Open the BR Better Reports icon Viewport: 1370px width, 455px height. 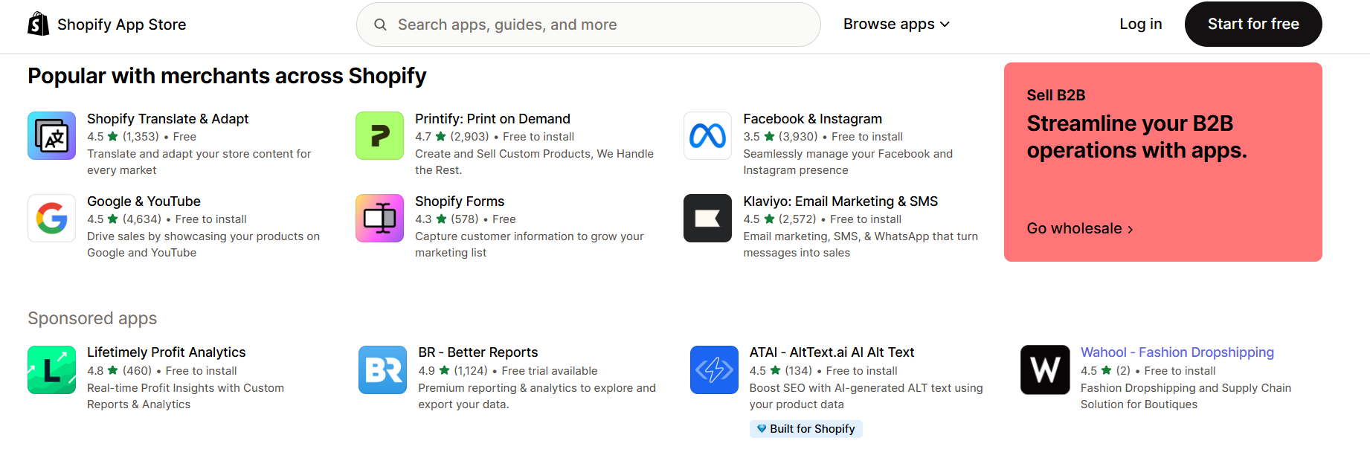coord(382,370)
